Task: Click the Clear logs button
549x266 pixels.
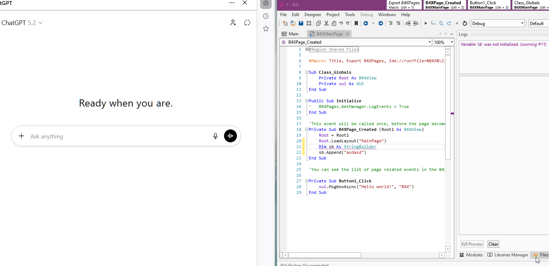Action: coord(493,244)
